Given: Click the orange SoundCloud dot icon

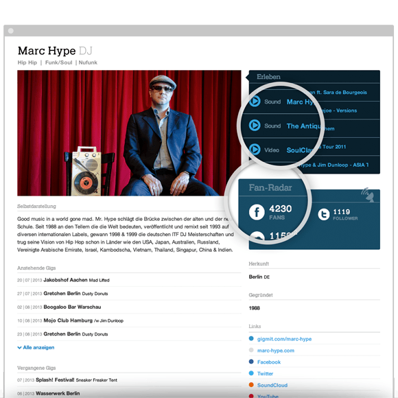Looking at the screenshot, I should [x=251, y=385].
